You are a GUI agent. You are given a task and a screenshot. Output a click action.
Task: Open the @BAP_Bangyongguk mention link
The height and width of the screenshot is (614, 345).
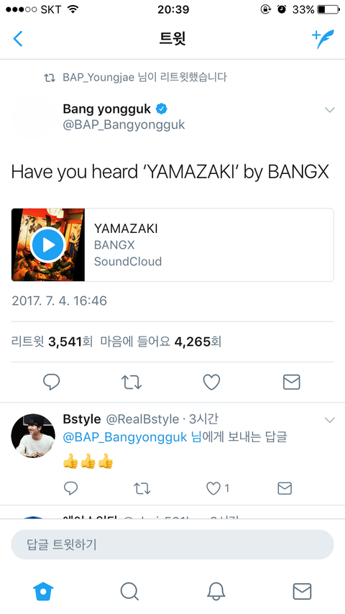125,437
